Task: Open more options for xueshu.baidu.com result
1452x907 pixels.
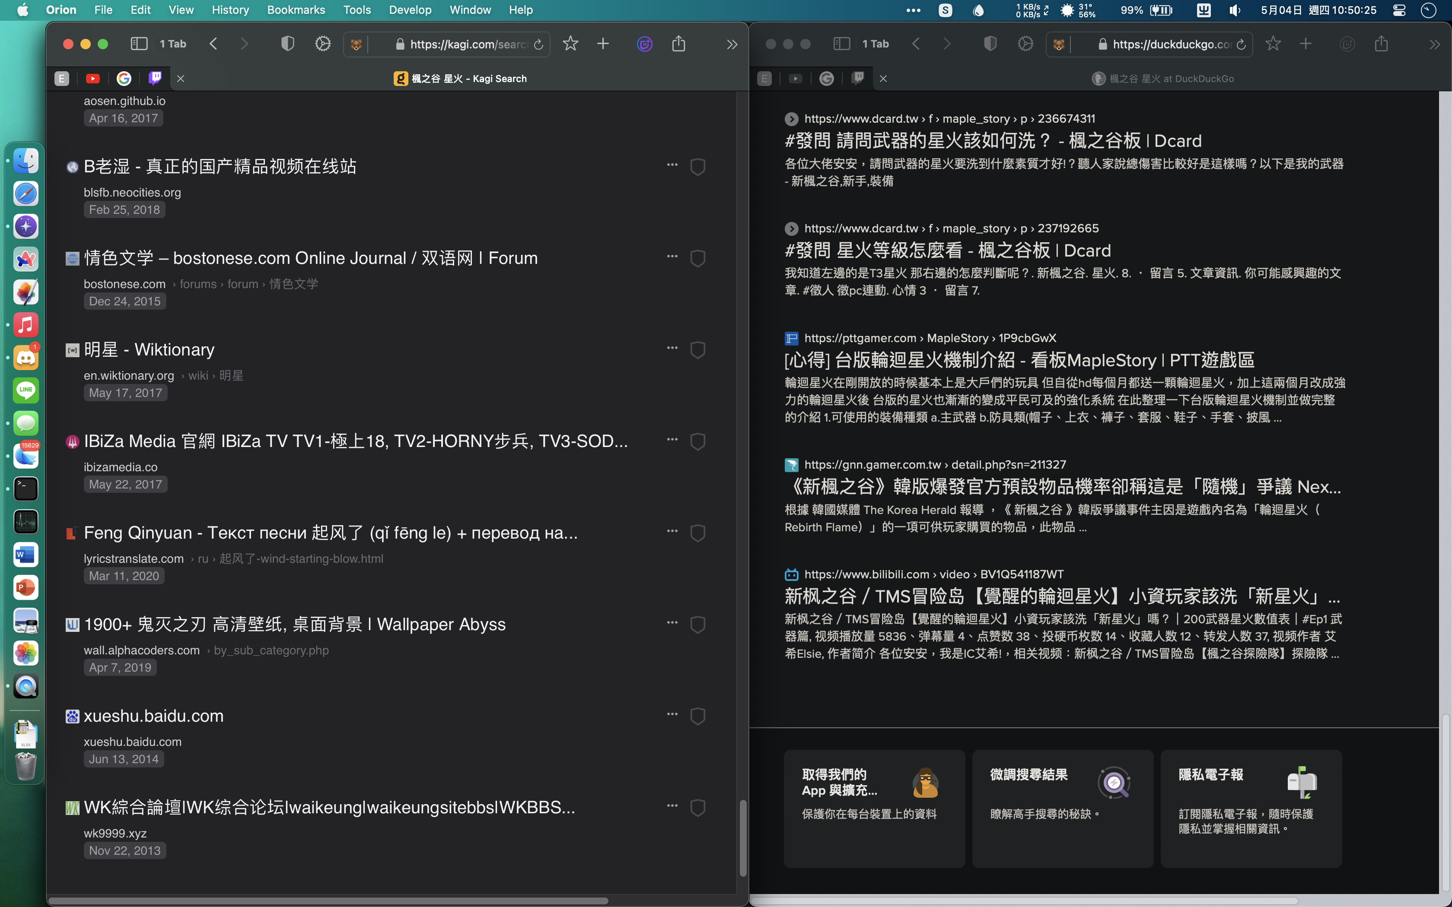Action: (672, 714)
